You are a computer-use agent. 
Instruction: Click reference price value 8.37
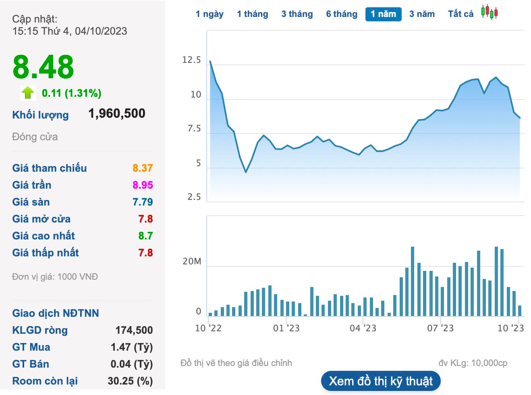(143, 168)
